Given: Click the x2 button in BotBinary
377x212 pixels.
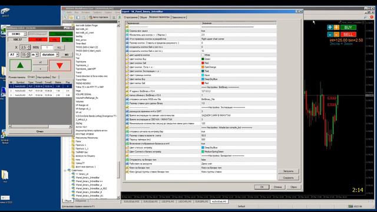Looking at the screenshot, I should point(40,62).
